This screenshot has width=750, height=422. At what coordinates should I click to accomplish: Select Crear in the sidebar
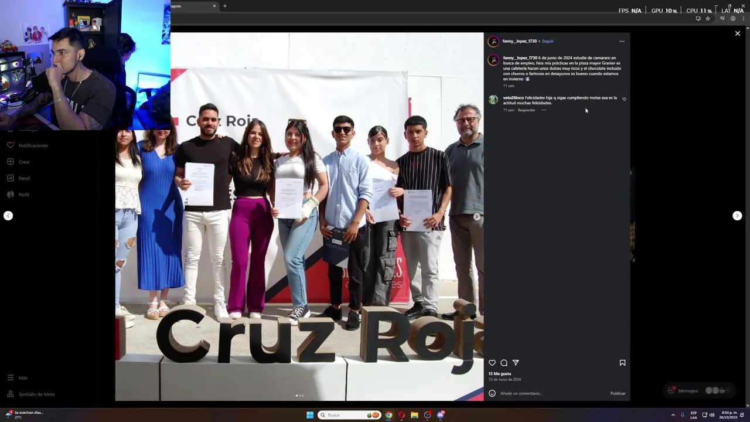pyautogui.click(x=18, y=162)
